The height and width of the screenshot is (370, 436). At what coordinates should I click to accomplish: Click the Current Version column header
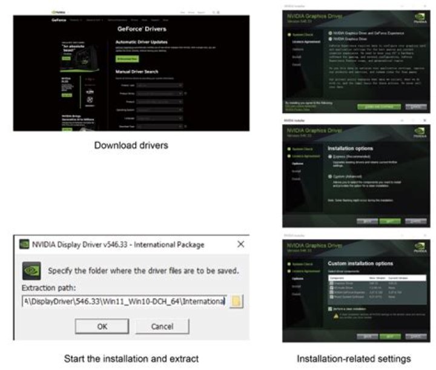(x=398, y=278)
